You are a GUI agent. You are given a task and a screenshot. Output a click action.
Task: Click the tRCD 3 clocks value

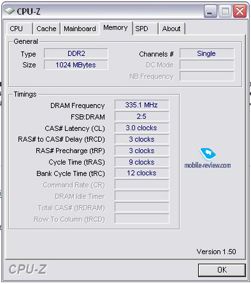click(141, 139)
